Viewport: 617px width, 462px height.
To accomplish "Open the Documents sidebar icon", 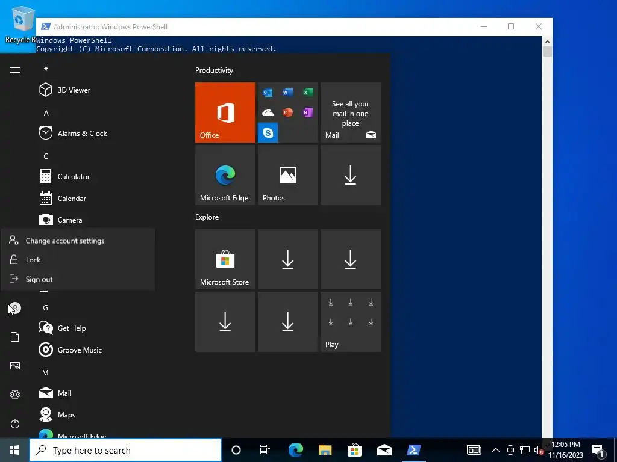I will point(15,337).
